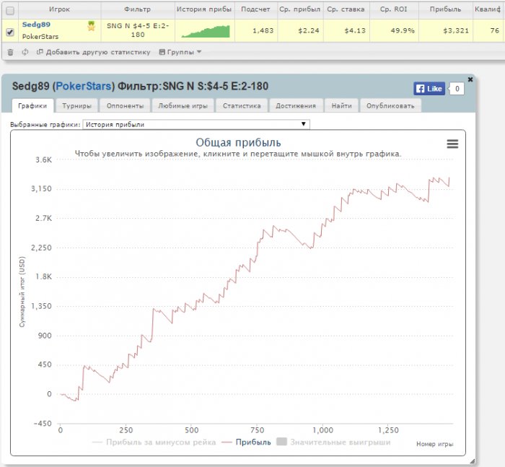Screen dimensions: 505x467
Task: Click the Общая прибыль chart title
Action: click(238, 142)
